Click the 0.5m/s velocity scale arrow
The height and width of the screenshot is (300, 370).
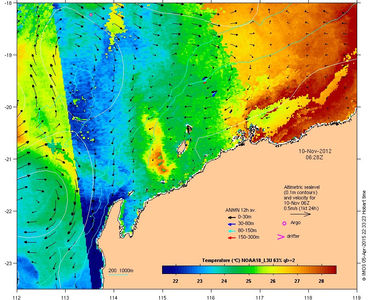point(300,214)
